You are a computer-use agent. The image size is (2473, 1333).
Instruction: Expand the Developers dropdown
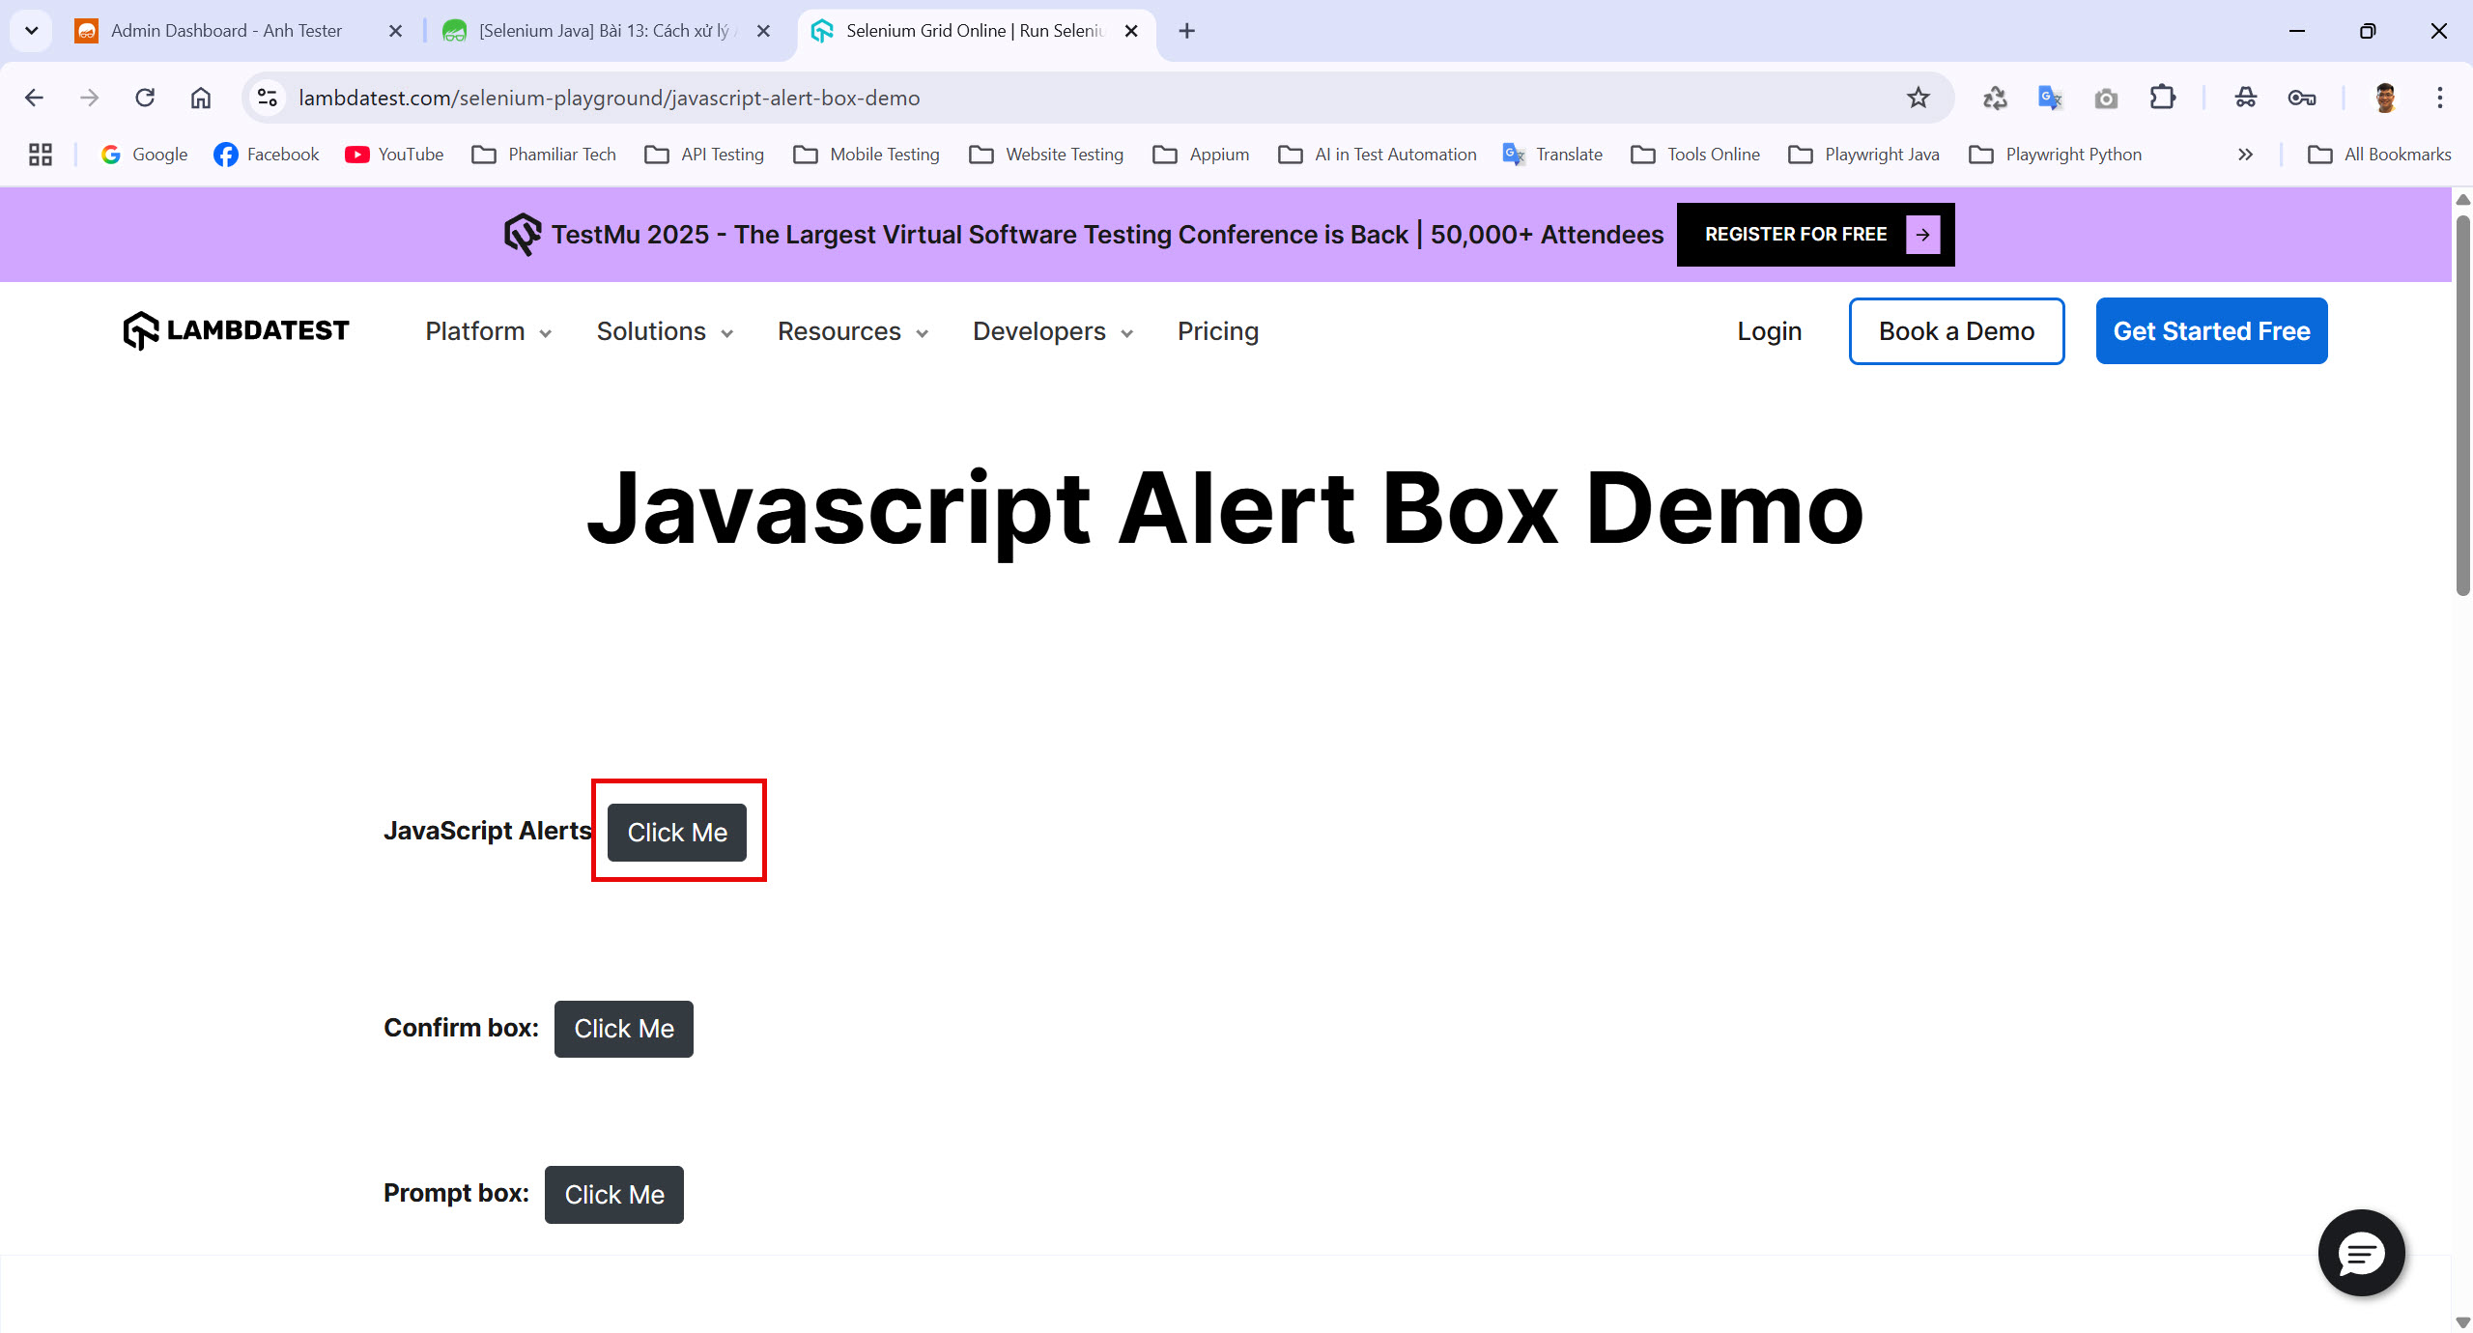point(1052,331)
